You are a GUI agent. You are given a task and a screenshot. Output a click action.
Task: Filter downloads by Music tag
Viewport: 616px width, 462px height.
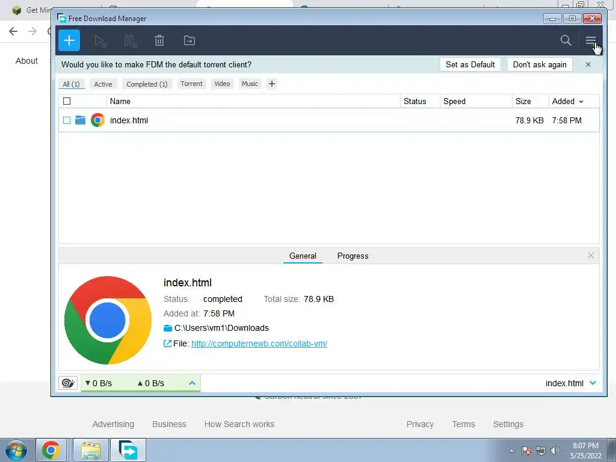[250, 84]
